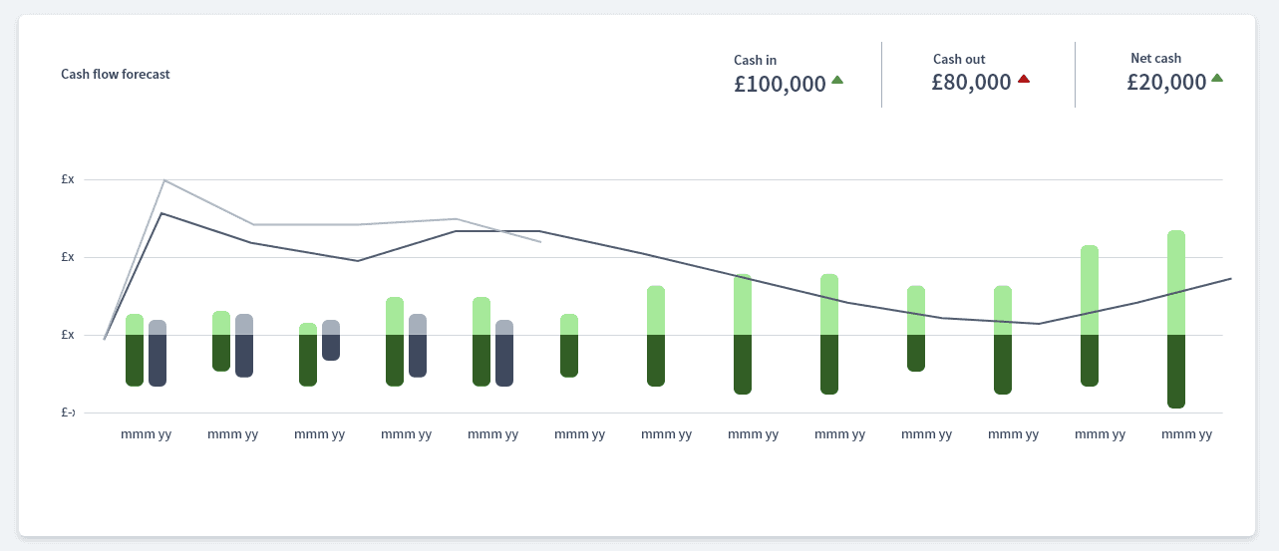Click the bottom £-x axis label
The image size is (1279, 551).
pos(68,412)
